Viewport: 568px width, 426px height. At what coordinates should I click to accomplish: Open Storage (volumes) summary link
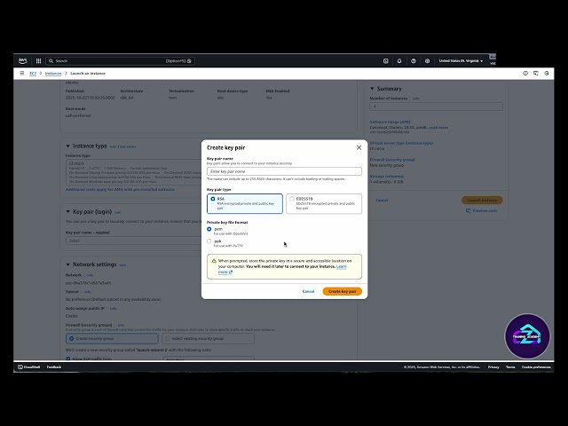point(387,177)
